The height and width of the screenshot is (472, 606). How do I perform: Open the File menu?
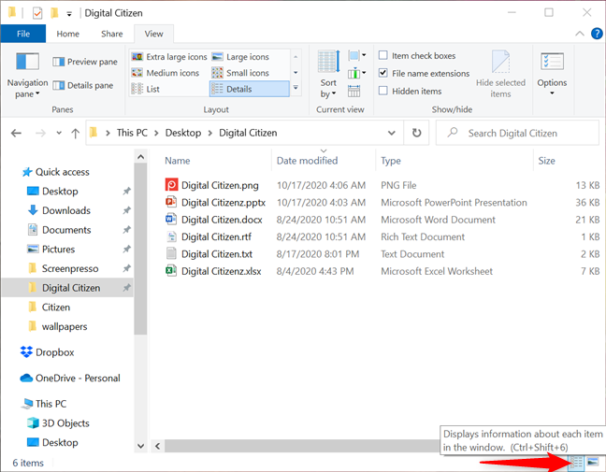coord(23,34)
